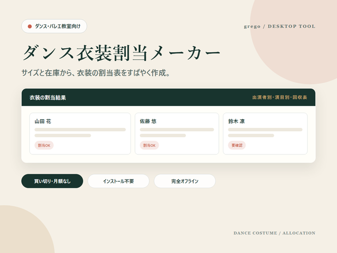
Task: Click the ダンス衣装割当メーカー main heading
Action: (122, 53)
